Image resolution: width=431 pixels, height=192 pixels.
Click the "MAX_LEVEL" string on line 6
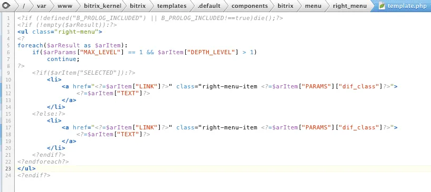pyautogui.click(x=100, y=52)
